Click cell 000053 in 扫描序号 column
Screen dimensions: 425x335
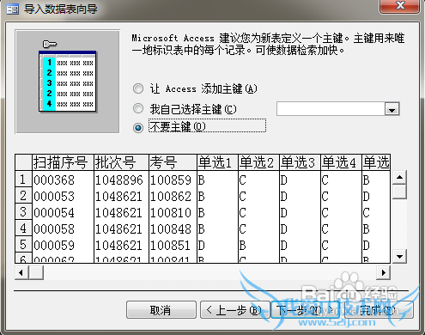[x=63, y=197]
